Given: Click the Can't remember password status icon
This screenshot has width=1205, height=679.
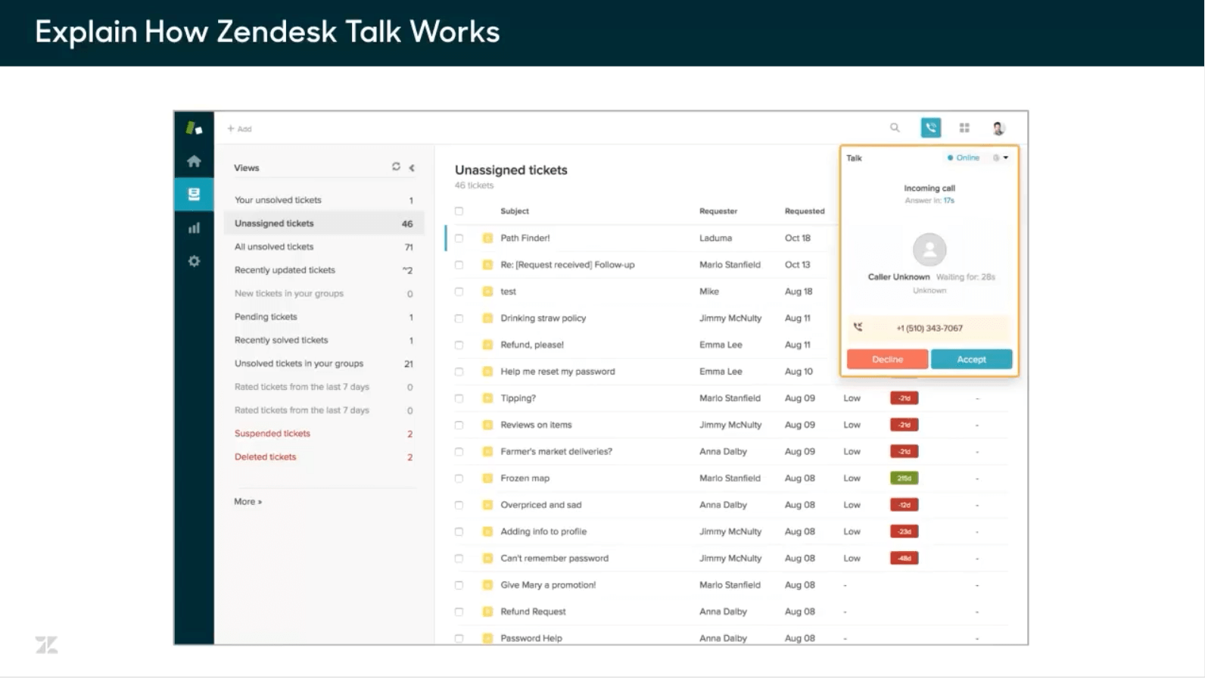Looking at the screenshot, I should (487, 559).
